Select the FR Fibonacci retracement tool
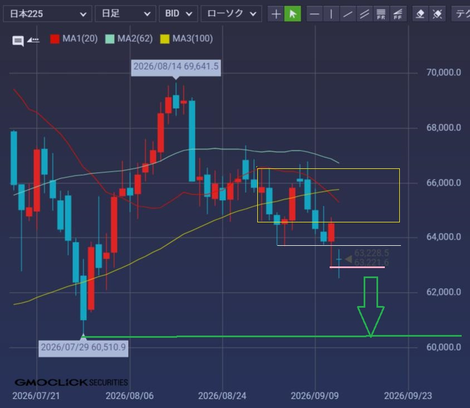 [381, 14]
